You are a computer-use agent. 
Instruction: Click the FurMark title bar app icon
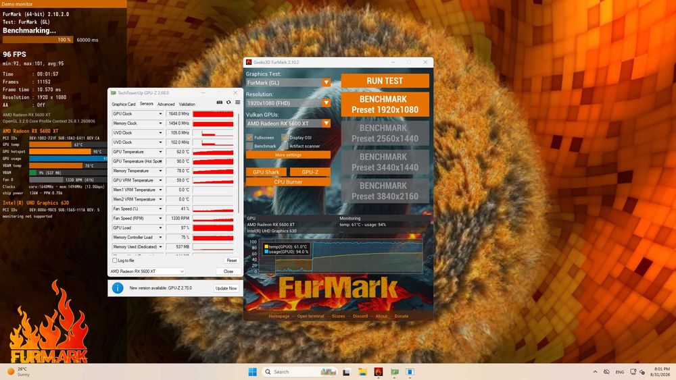[x=249, y=62]
